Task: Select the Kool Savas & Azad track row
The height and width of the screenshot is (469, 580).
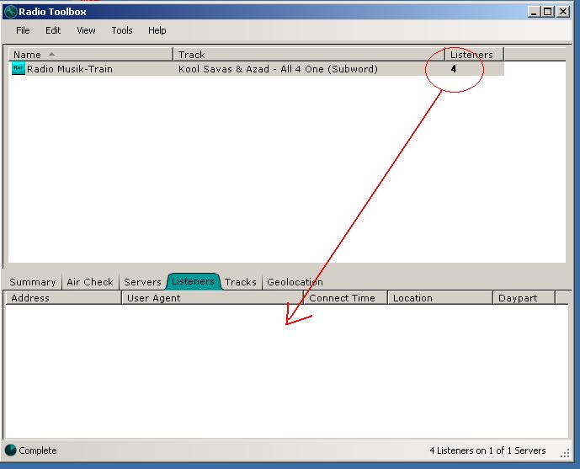Action: coord(278,69)
